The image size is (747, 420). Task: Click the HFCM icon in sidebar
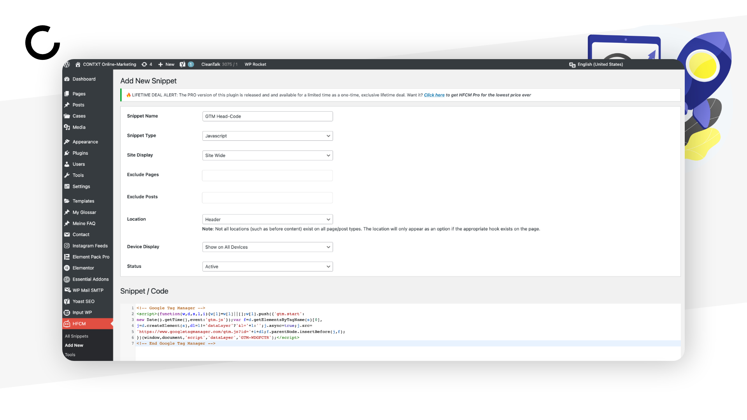pyautogui.click(x=67, y=324)
